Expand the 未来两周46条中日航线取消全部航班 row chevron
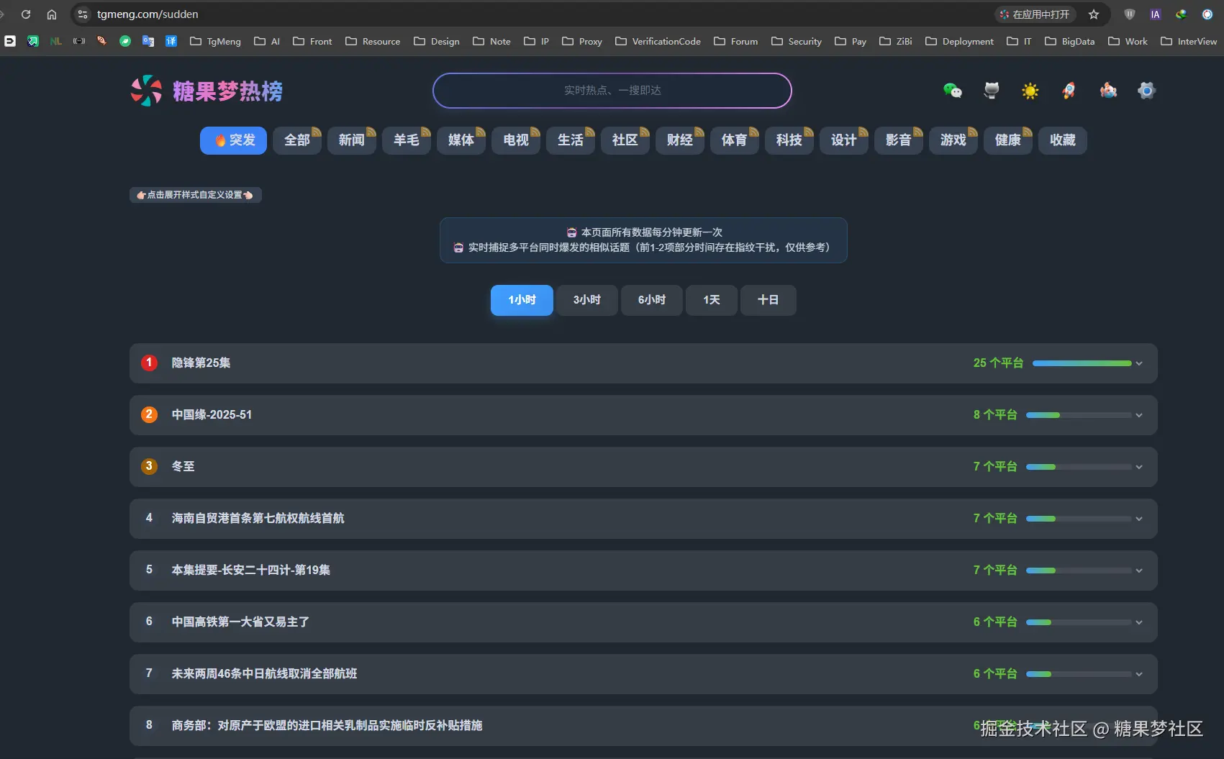 (x=1139, y=674)
